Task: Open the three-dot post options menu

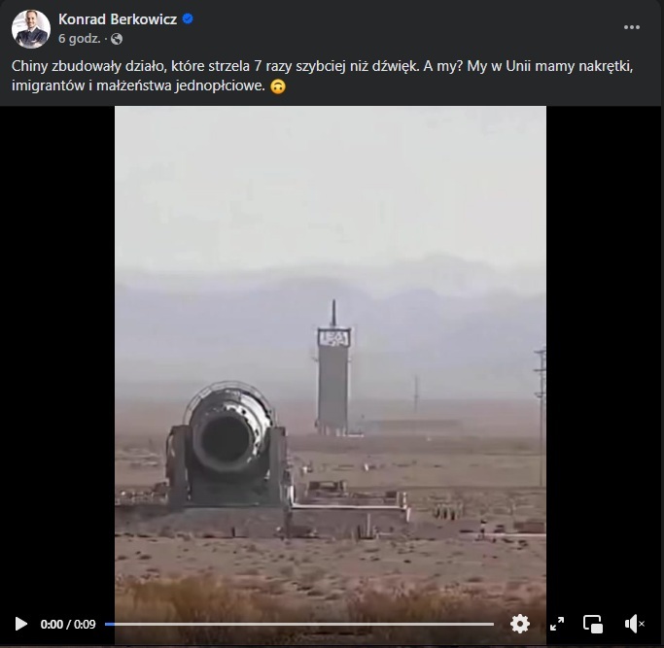Action: tap(631, 27)
